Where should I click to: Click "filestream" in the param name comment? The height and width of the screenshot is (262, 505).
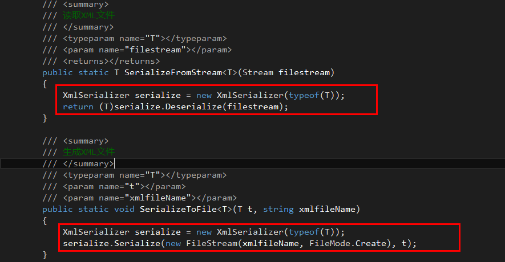tap(155, 50)
